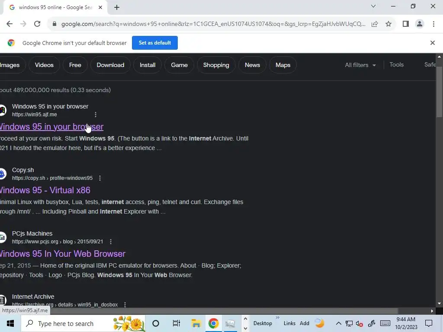Click the vertical scrollbar down arrow

[440, 304]
